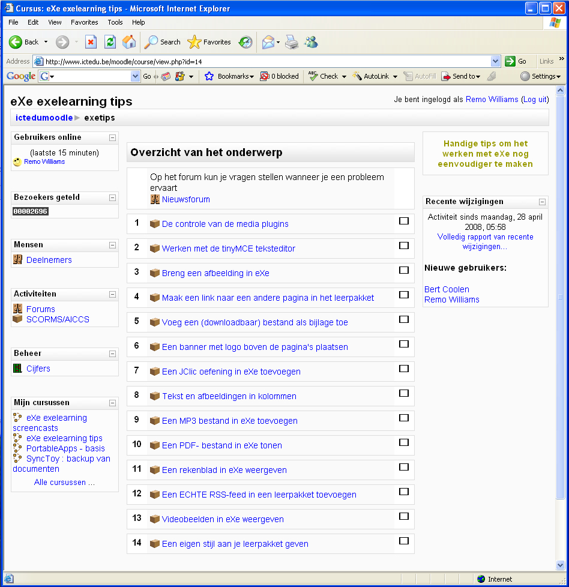This screenshot has height=587, width=569.
Task: Open Een PDF- bestand in eXe tonen
Action: click(221, 445)
